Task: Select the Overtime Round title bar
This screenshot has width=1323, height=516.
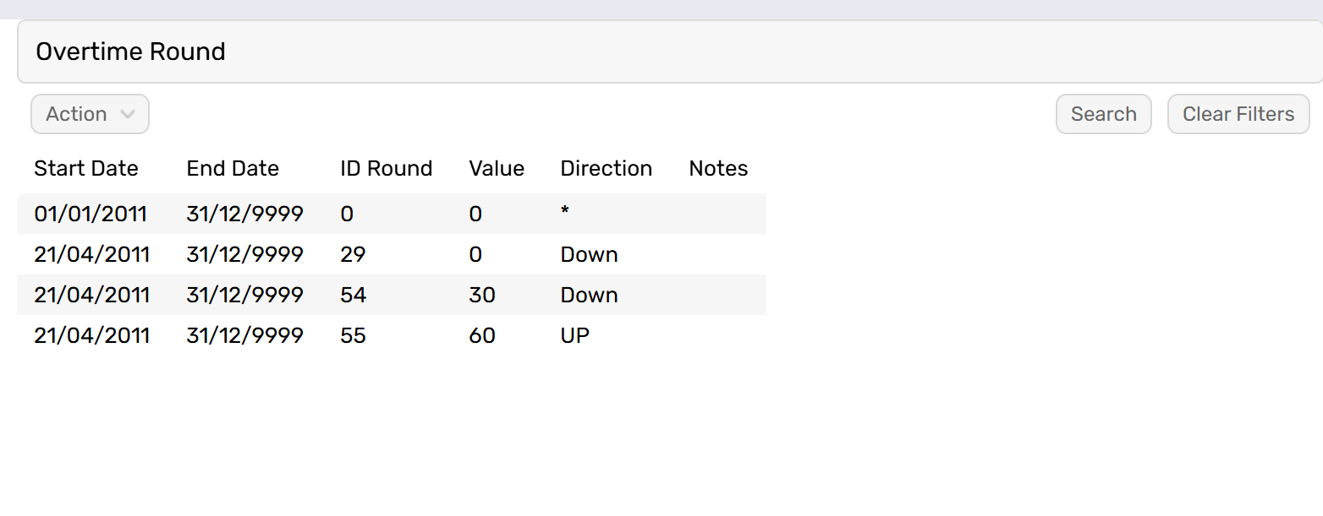Action: tap(668, 52)
